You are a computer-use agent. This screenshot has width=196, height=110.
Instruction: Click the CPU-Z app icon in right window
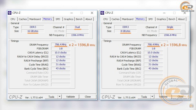102,13
